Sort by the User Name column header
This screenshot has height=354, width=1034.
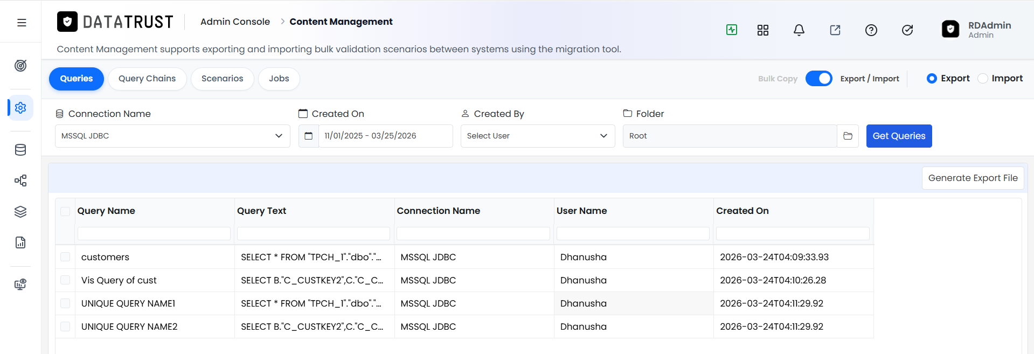581,211
